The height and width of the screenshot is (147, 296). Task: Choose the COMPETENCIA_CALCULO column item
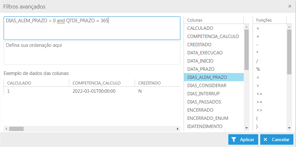point(213,36)
